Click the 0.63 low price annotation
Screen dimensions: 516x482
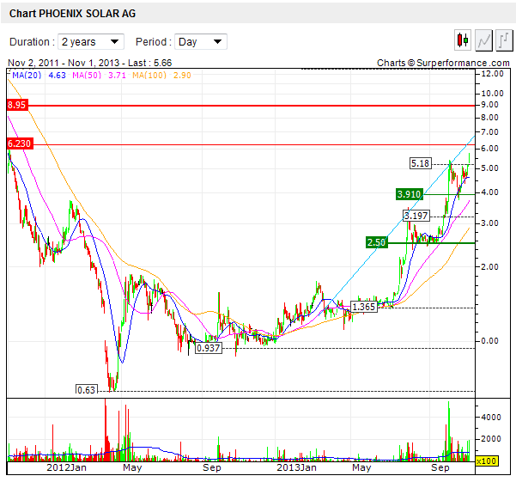tap(87, 389)
